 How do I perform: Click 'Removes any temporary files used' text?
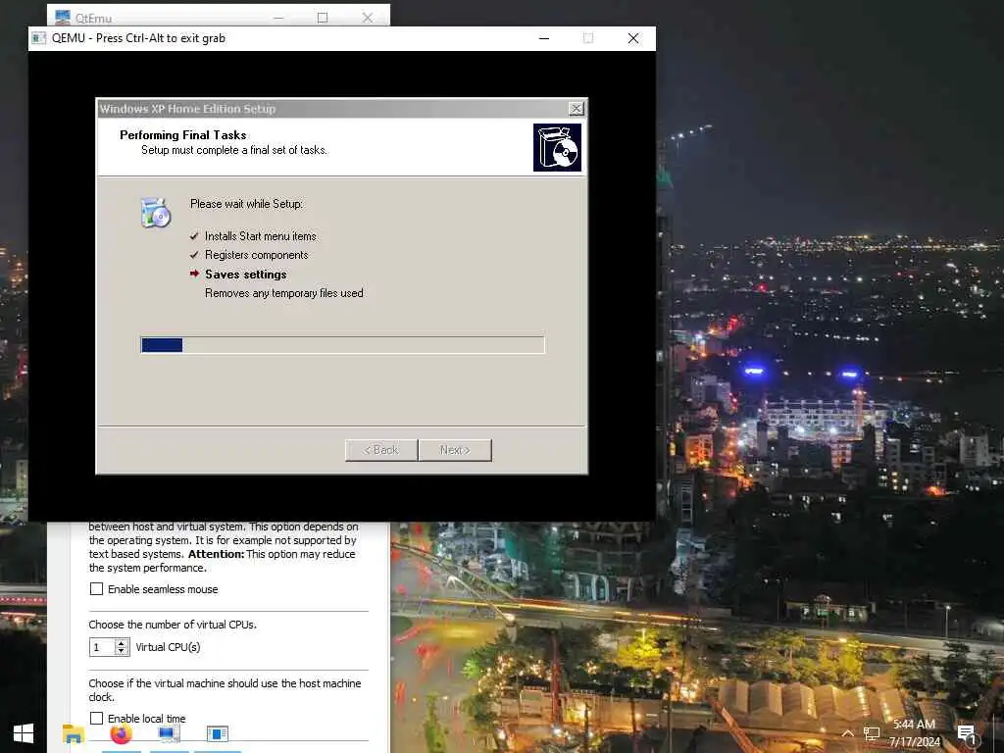(x=284, y=293)
